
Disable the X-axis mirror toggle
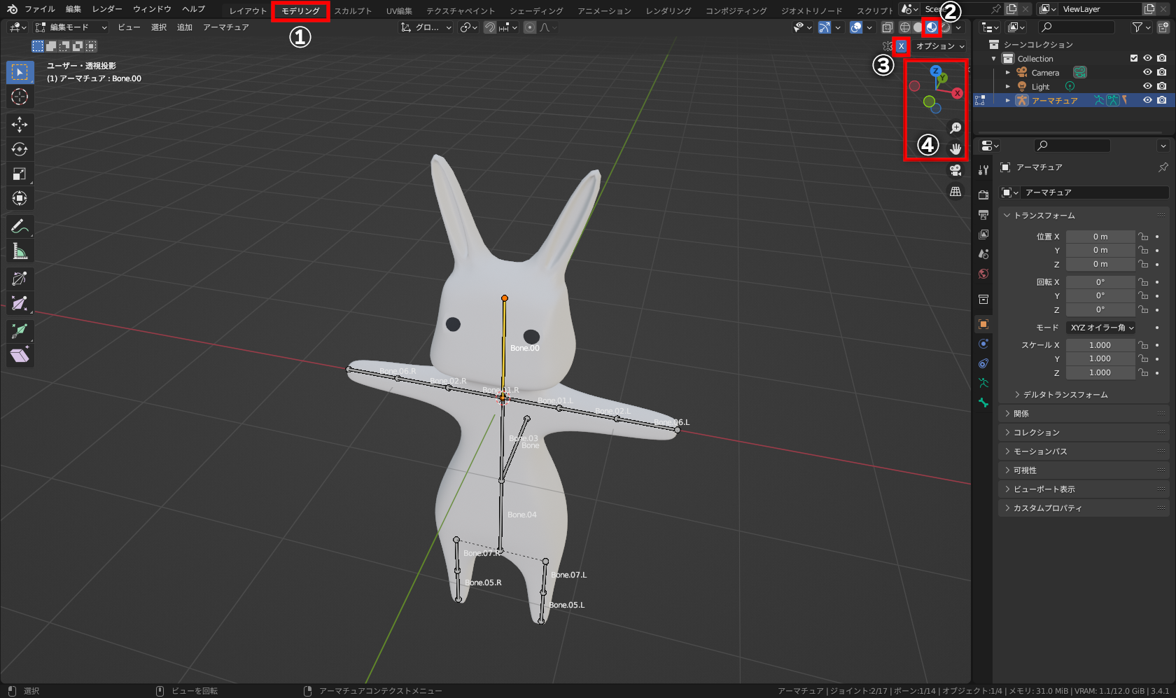tap(902, 46)
